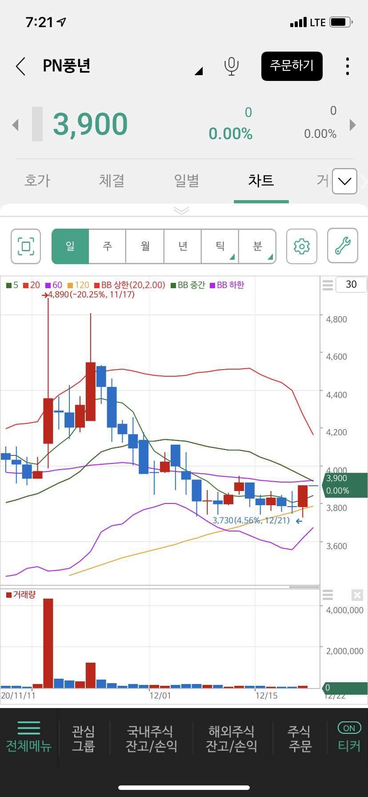Edit the candle count field showing 30
This screenshot has width=368, height=797.
click(x=351, y=284)
